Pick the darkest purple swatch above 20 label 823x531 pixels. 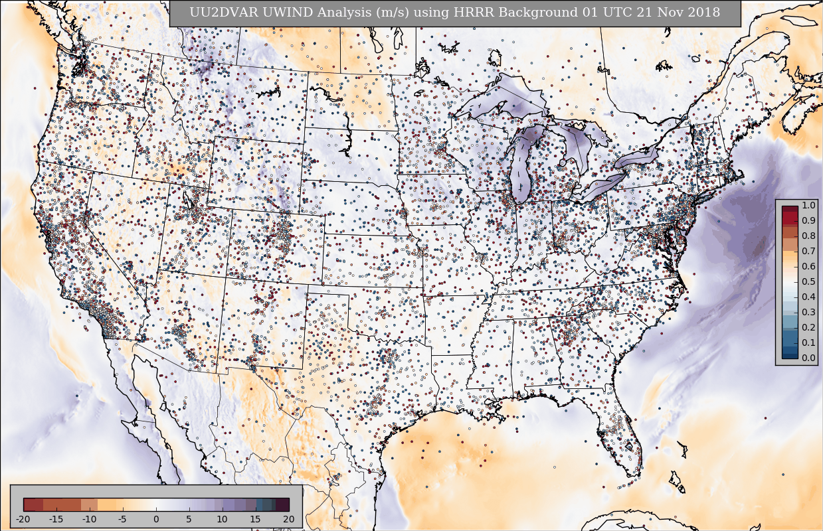pyautogui.click(x=284, y=504)
